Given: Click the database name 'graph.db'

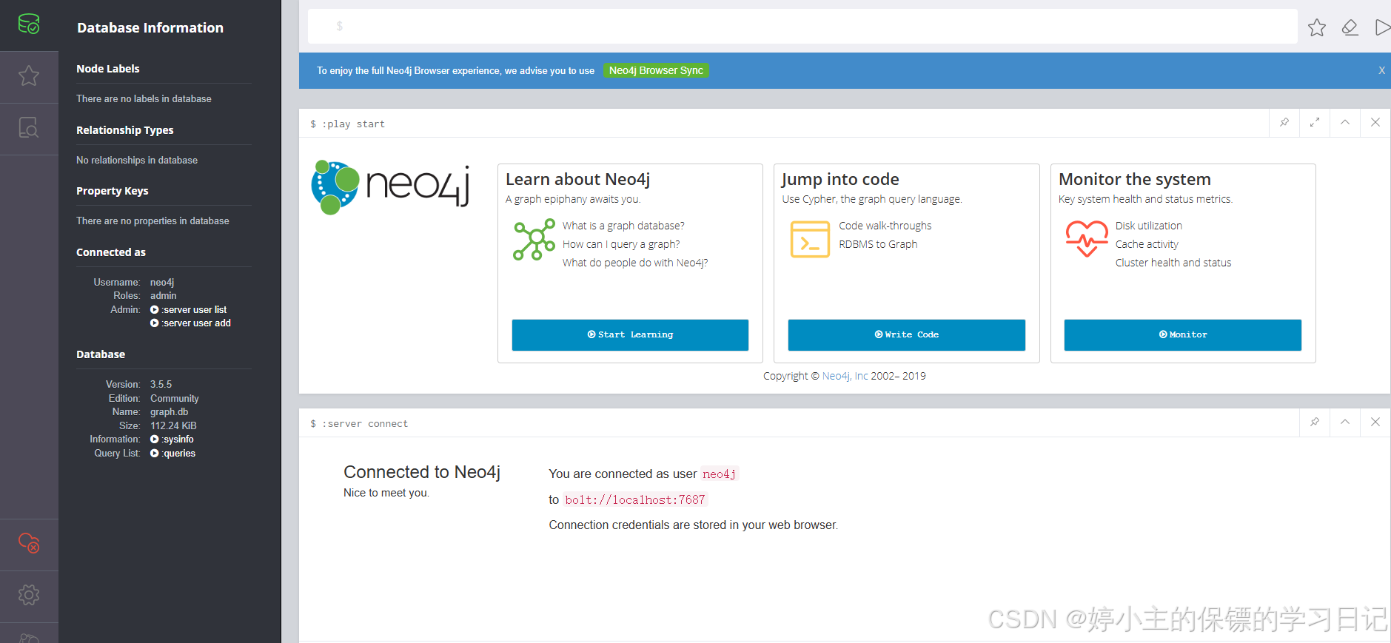Looking at the screenshot, I should (170, 412).
